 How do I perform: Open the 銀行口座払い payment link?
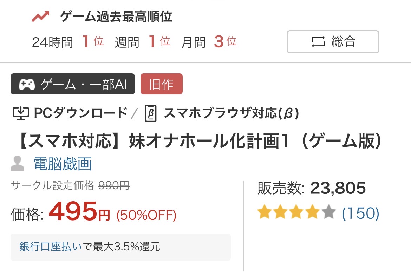[51, 247]
